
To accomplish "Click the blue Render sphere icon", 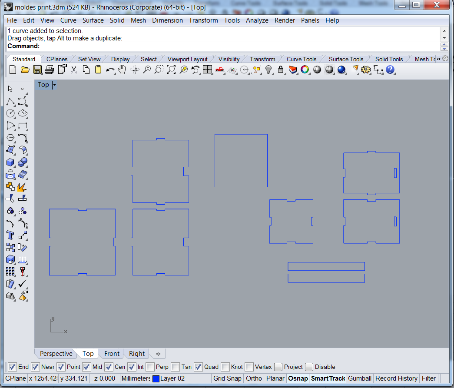I will click(341, 70).
